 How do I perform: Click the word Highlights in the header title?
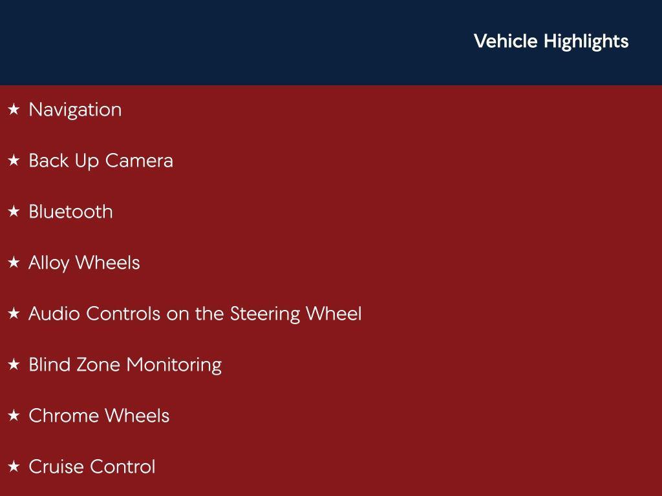coord(586,41)
